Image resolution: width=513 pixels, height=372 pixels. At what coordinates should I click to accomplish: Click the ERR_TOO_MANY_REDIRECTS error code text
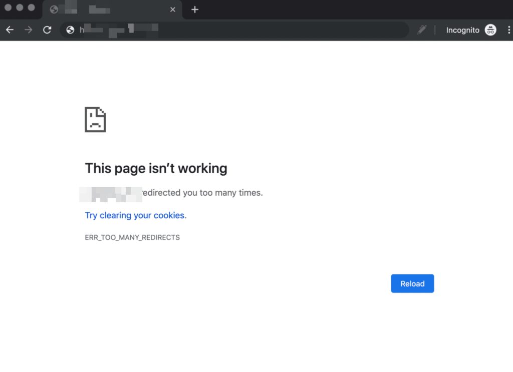pos(132,237)
